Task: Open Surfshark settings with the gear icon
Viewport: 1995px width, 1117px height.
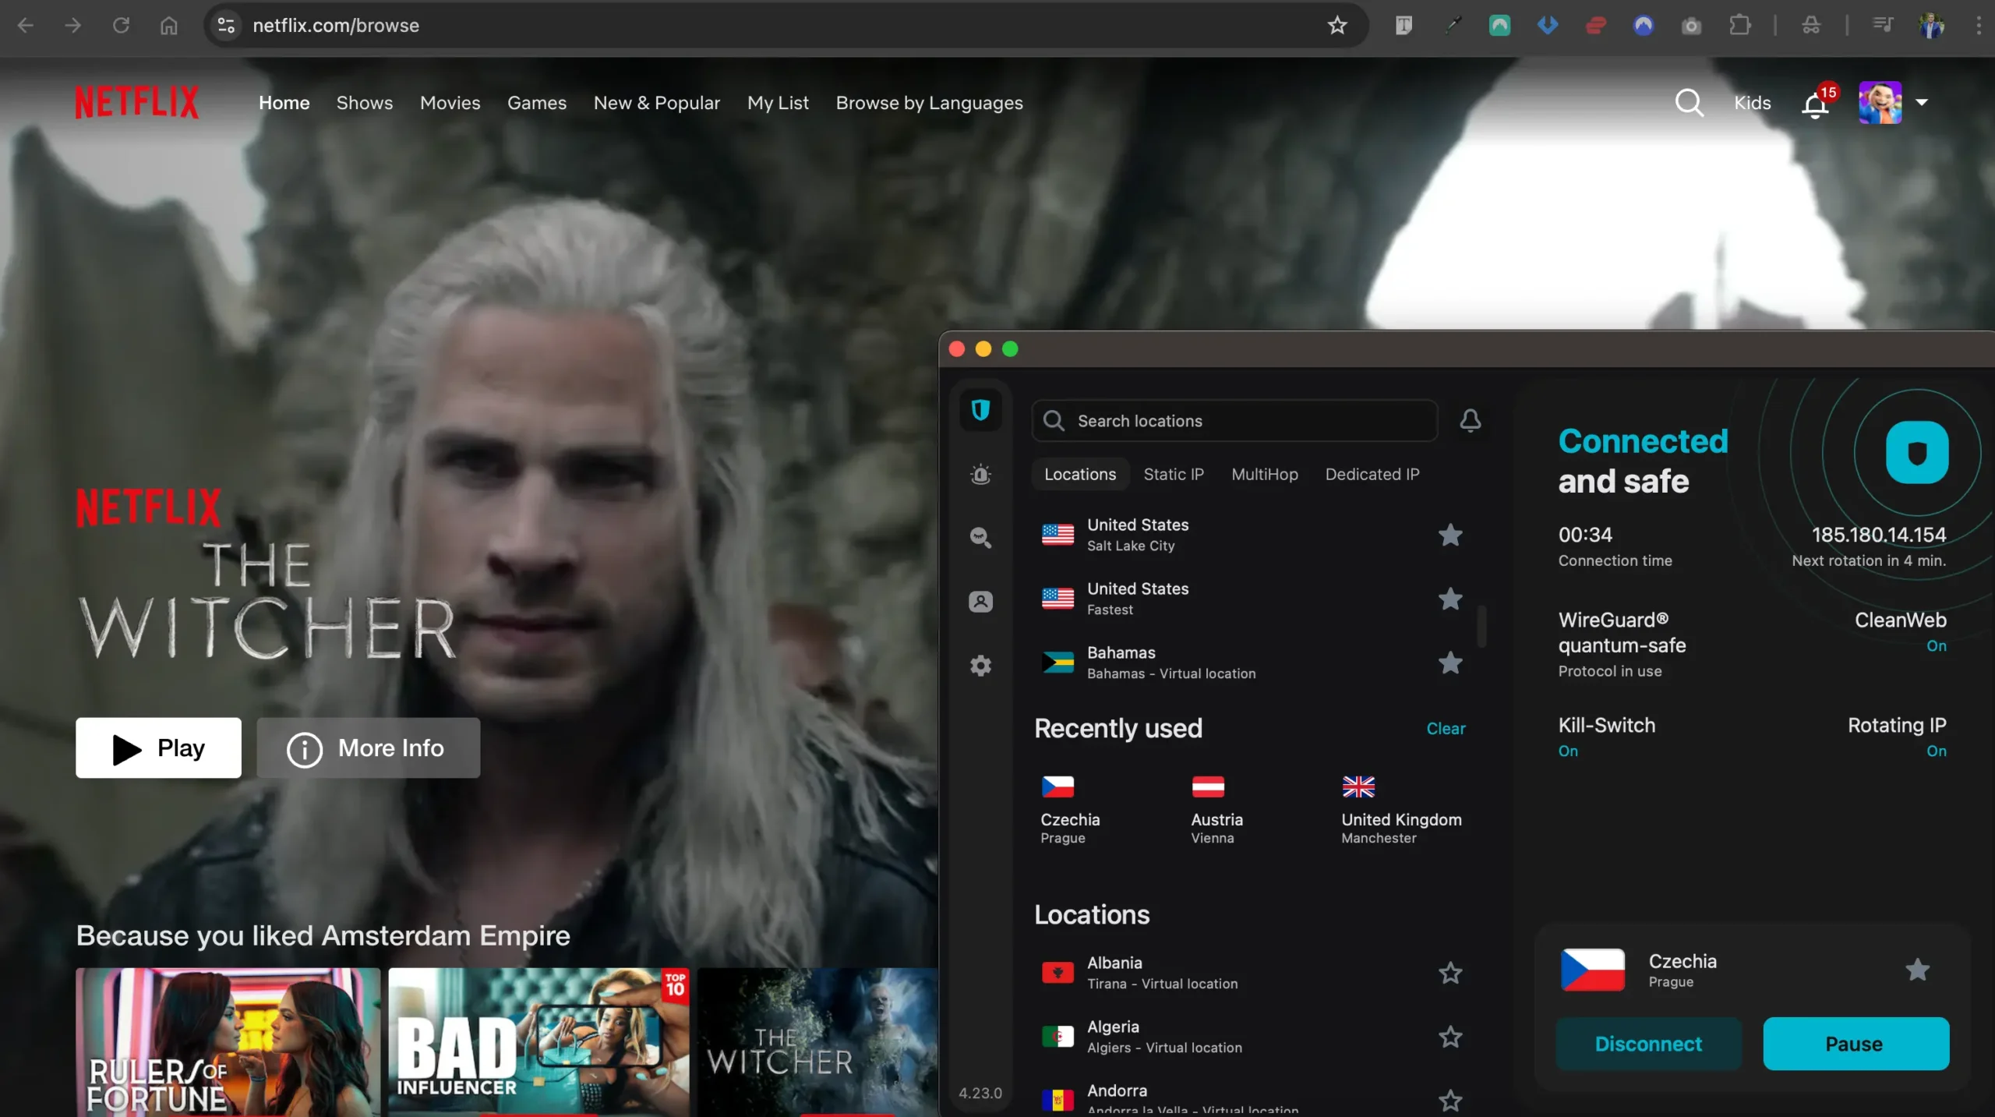Action: tap(981, 665)
